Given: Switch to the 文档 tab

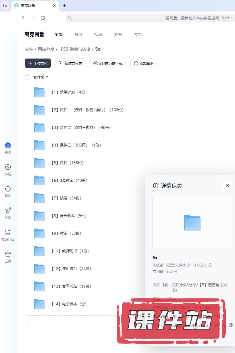Looking at the screenshot, I should pos(138,34).
